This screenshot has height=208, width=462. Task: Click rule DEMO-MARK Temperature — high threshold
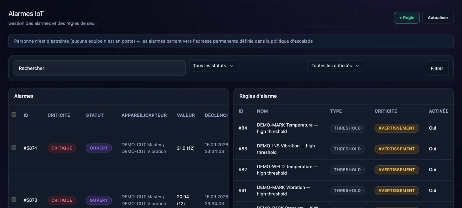(287, 128)
